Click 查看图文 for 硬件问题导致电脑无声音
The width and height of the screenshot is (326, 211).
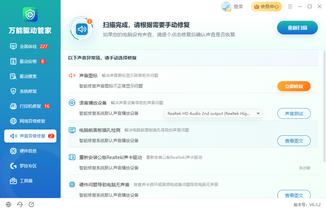[294, 194]
